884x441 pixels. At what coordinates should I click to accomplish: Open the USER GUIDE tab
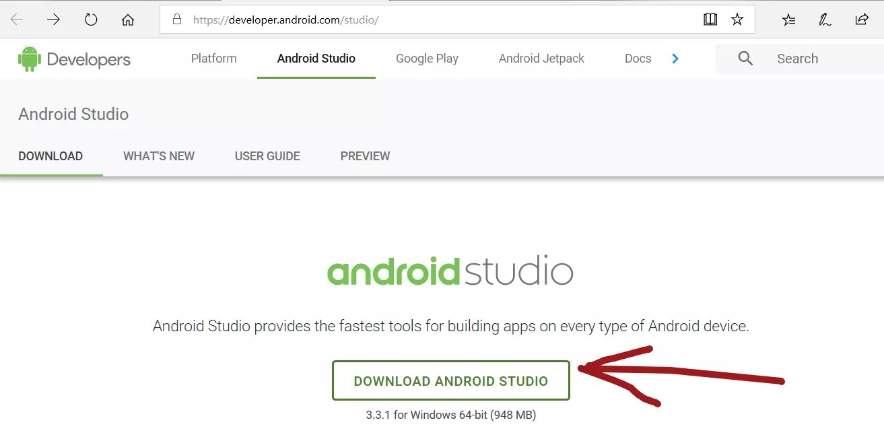(267, 156)
